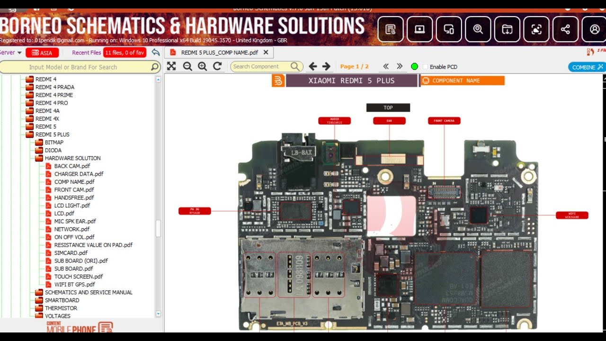
Task: Open CHARGER DATA.pdf file
Action: click(79, 174)
